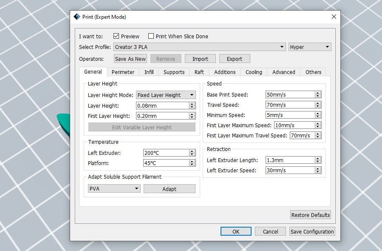Increase Base Print Speed with up arrow

318,93
